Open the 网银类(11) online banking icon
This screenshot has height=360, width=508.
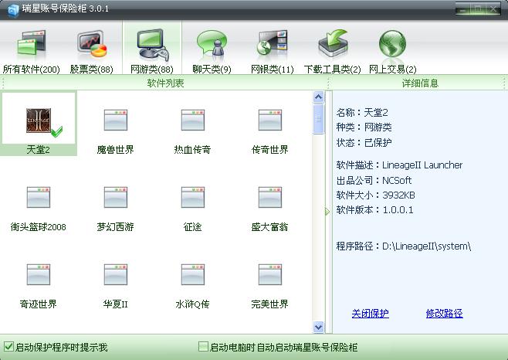(272, 44)
